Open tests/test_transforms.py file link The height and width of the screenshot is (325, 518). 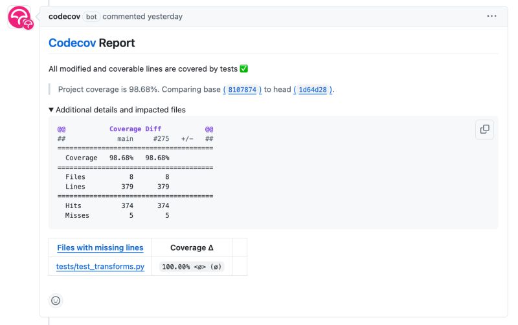100,266
